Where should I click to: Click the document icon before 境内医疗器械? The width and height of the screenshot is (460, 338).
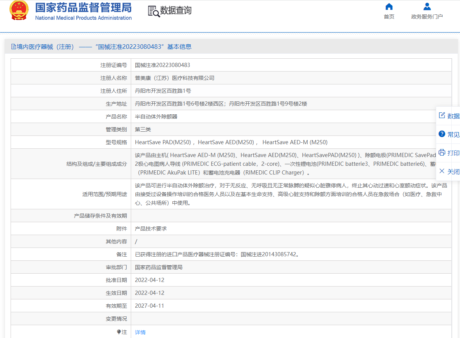coord(14,47)
